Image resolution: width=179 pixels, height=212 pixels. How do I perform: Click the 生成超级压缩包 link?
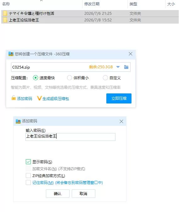[x=56, y=98]
